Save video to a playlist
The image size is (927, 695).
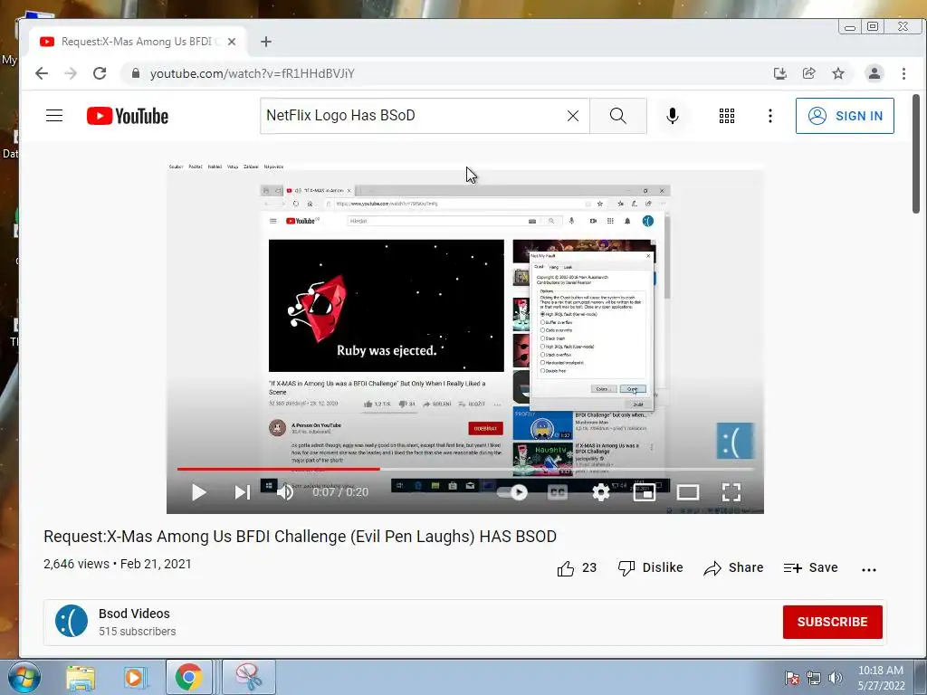[x=810, y=568]
